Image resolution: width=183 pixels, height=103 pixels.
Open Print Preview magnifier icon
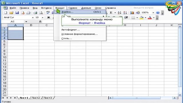pyautogui.click(x=41, y=13)
